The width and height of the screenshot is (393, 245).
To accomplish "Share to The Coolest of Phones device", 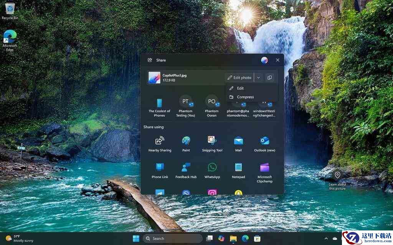I will (159, 107).
